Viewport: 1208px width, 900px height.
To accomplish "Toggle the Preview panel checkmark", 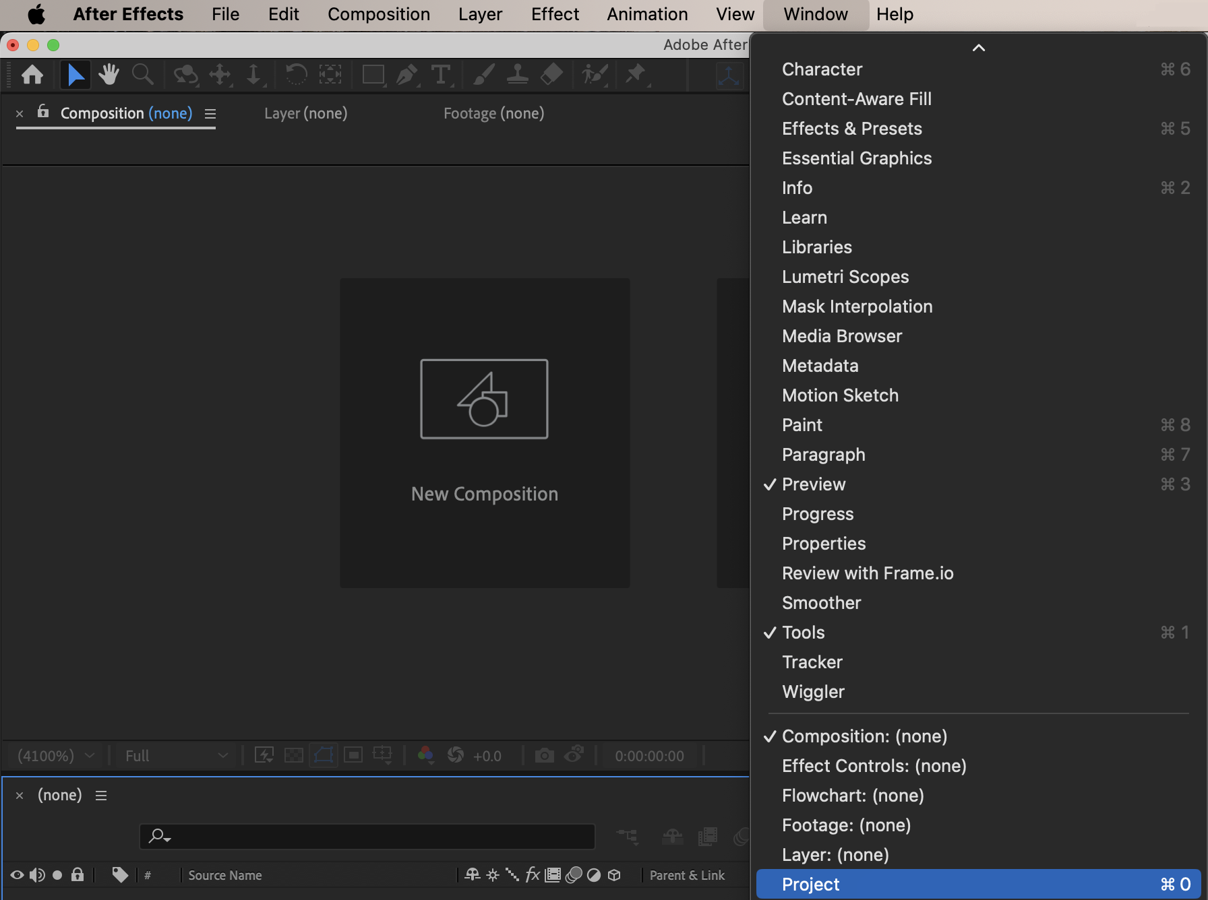I will 814,484.
